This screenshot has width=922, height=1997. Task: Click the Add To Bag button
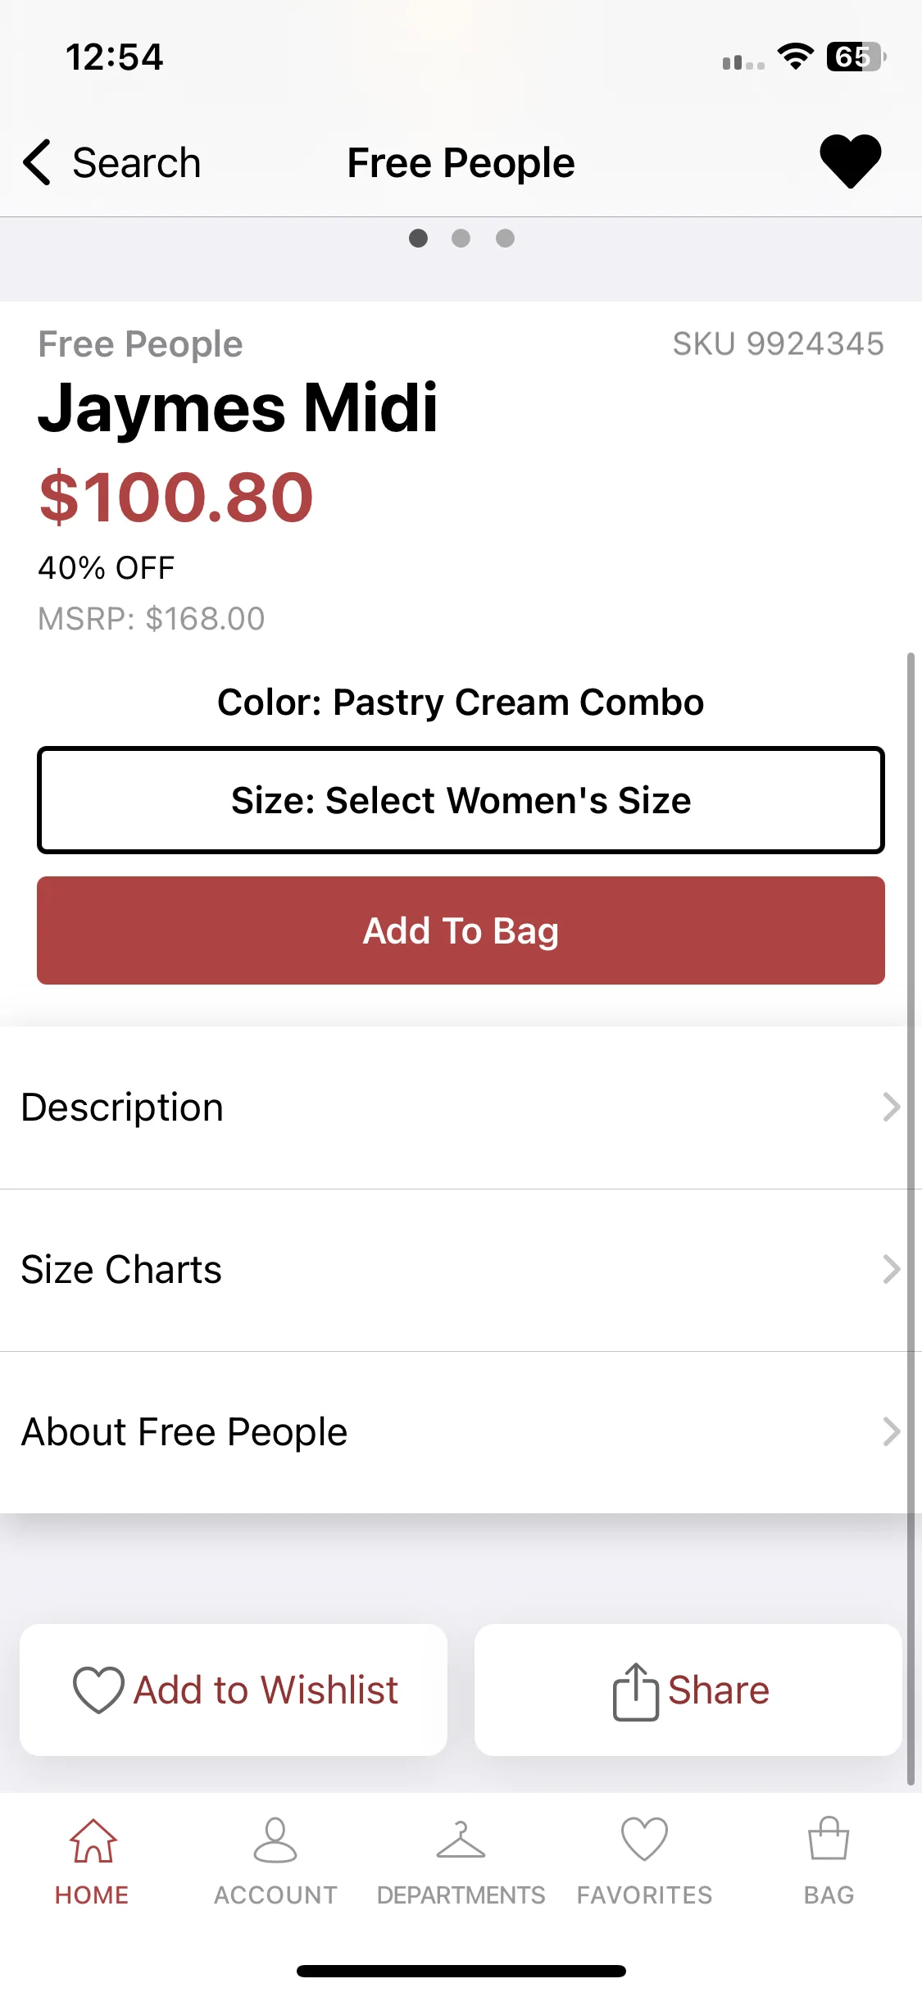(461, 930)
